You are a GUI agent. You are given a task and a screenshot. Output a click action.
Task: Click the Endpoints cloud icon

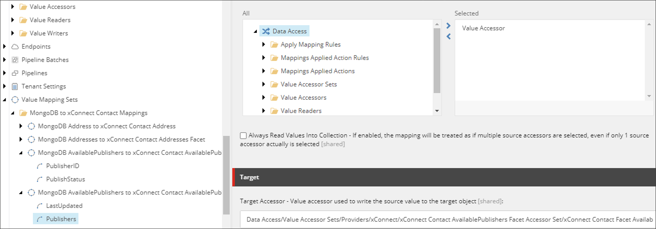(x=15, y=47)
